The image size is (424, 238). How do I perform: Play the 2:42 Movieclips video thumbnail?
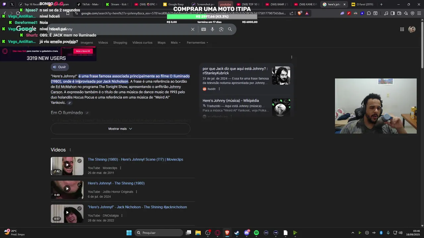(x=67, y=166)
